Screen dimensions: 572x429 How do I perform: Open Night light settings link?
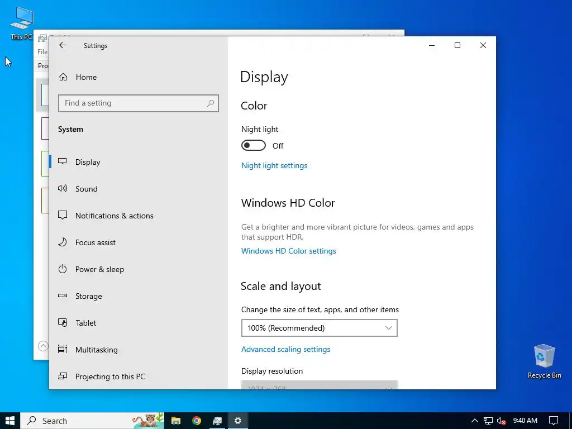(x=274, y=165)
